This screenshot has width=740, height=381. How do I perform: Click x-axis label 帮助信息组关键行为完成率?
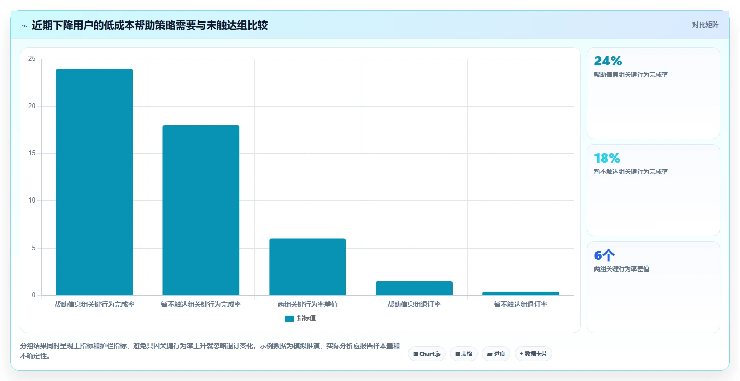coord(95,304)
